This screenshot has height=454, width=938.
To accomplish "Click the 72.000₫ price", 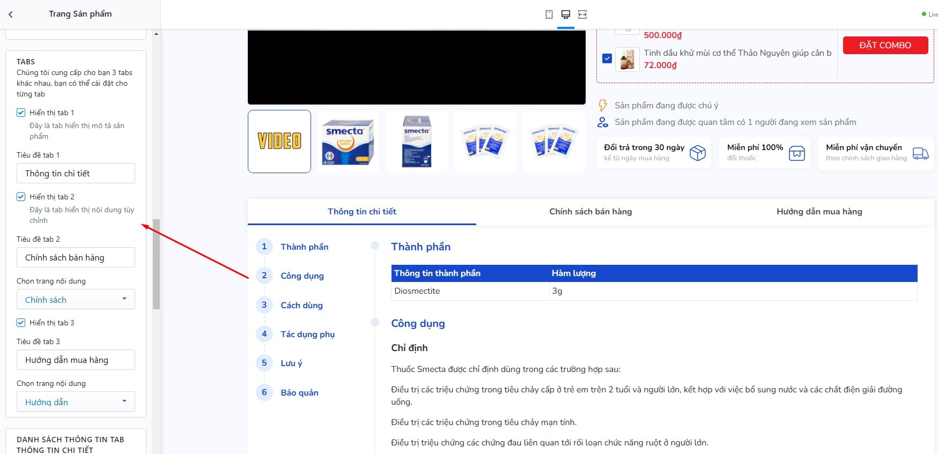I will (x=660, y=65).
